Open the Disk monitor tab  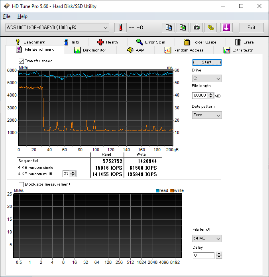[x=90, y=50]
